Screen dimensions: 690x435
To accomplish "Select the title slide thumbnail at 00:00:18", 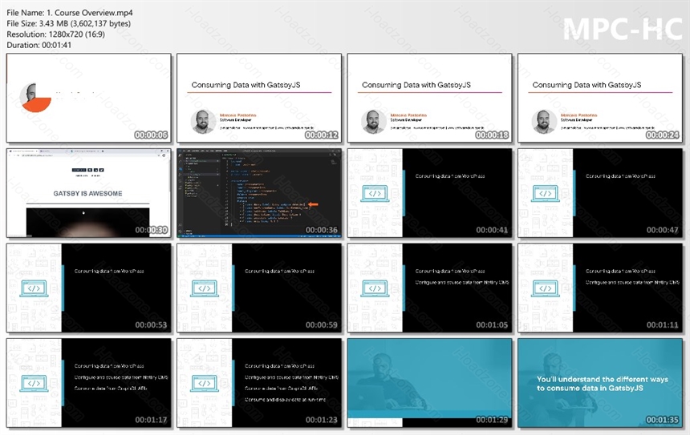I will (429, 98).
